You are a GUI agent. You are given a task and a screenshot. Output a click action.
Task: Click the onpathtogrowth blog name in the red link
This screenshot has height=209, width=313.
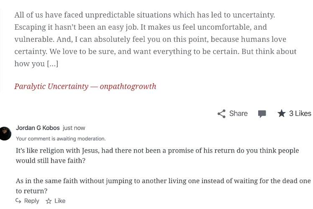[128, 87]
